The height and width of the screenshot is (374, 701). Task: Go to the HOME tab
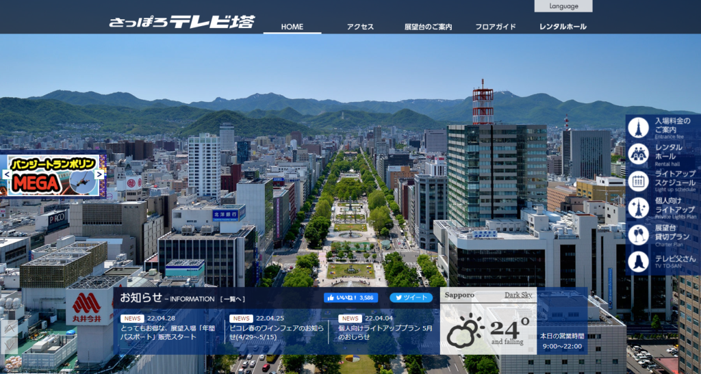click(x=292, y=27)
